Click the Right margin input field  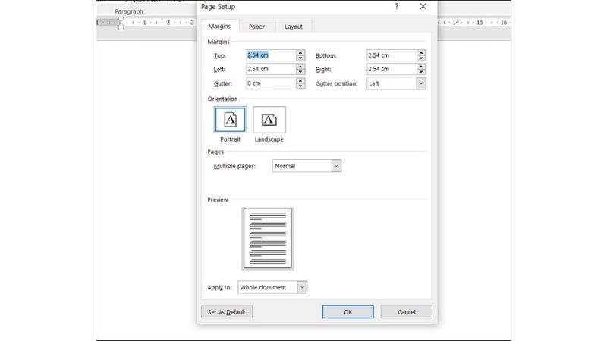coord(392,69)
